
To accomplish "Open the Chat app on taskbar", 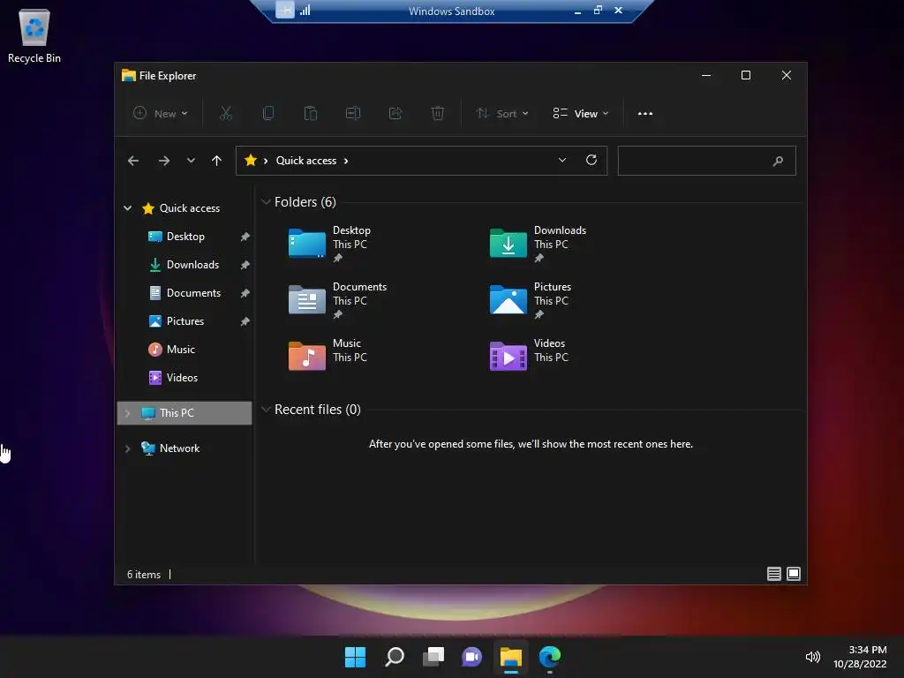I will pos(471,657).
